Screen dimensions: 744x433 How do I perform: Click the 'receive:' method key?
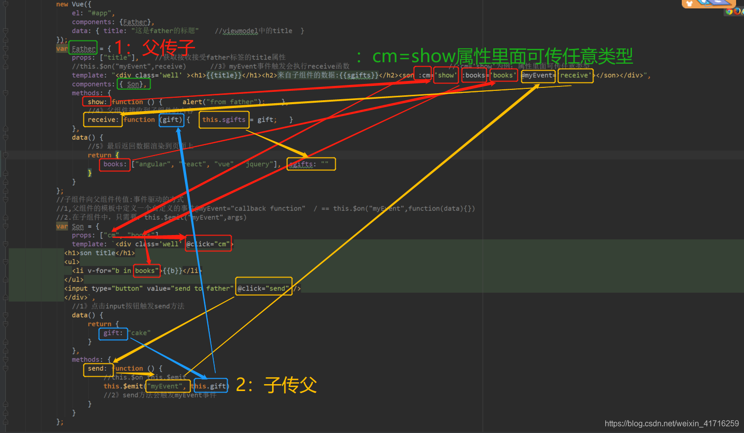click(x=103, y=119)
